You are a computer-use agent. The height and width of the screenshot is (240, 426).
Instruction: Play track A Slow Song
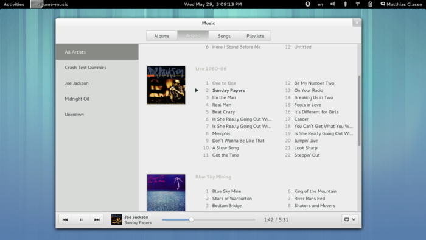tap(226, 148)
